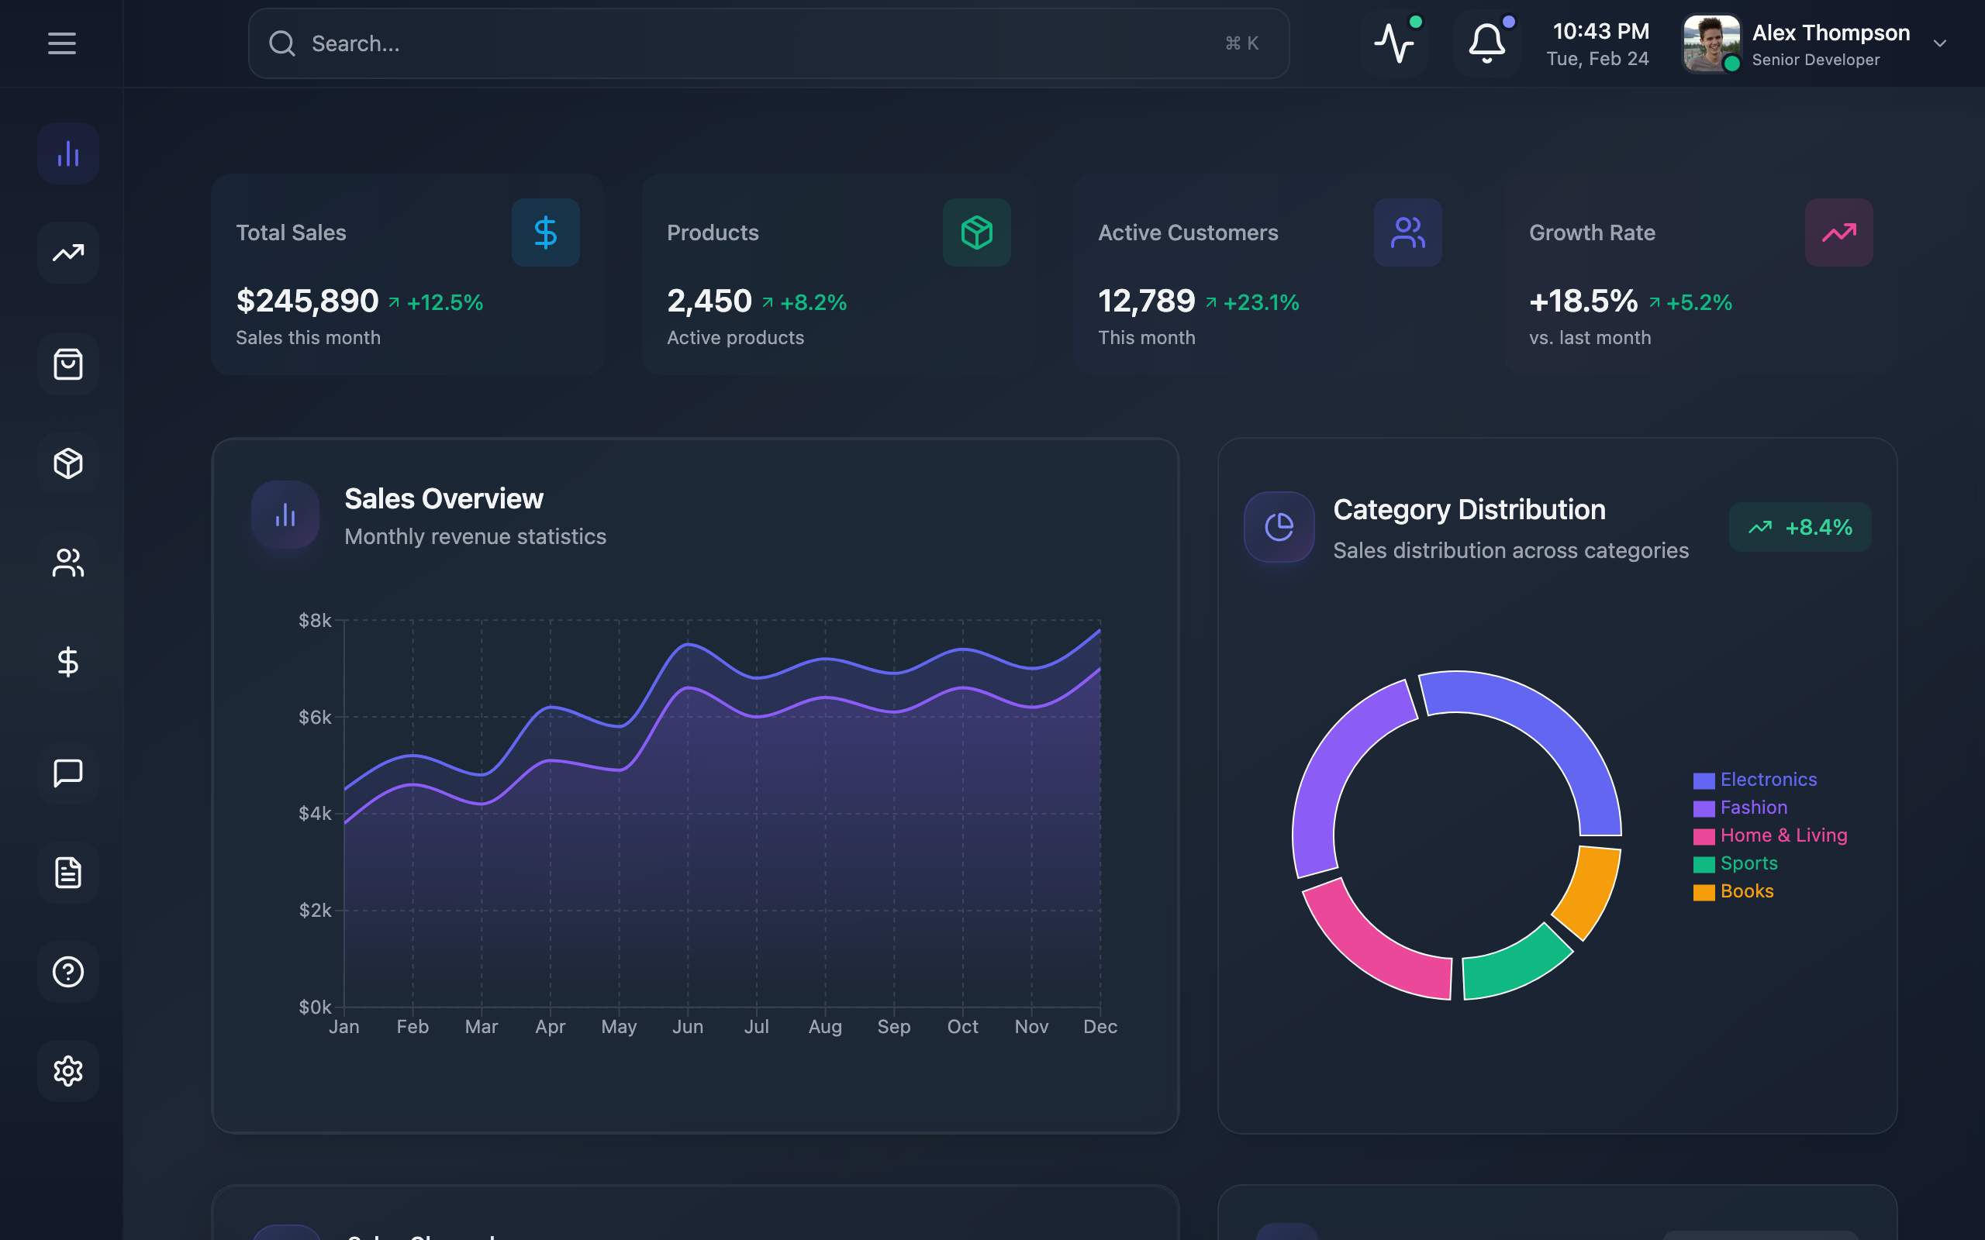Viewport: 1985px width, 1240px height.
Task: Select the pink Home & Living color swatch
Action: tap(1703, 835)
